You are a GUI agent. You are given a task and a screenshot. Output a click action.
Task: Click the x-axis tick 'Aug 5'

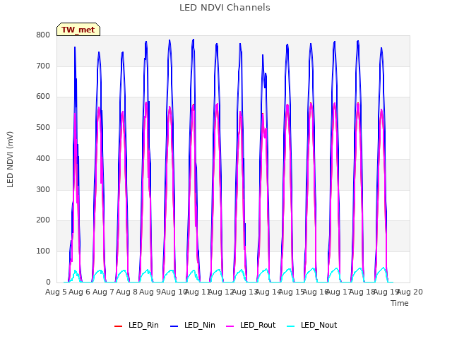coord(56,292)
